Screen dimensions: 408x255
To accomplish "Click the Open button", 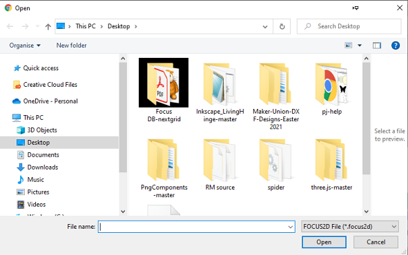I will point(324,242).
